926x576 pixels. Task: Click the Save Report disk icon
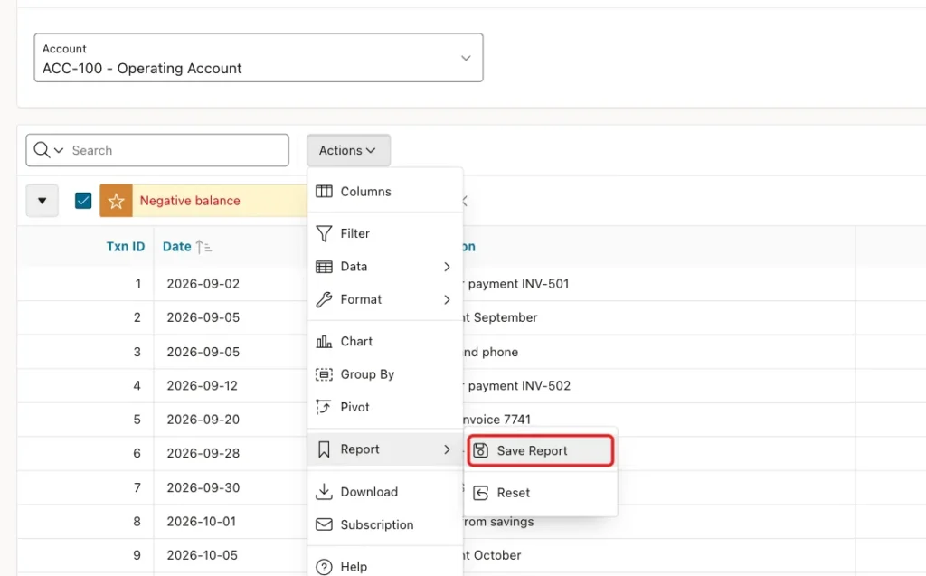click(x=481, y=450)
